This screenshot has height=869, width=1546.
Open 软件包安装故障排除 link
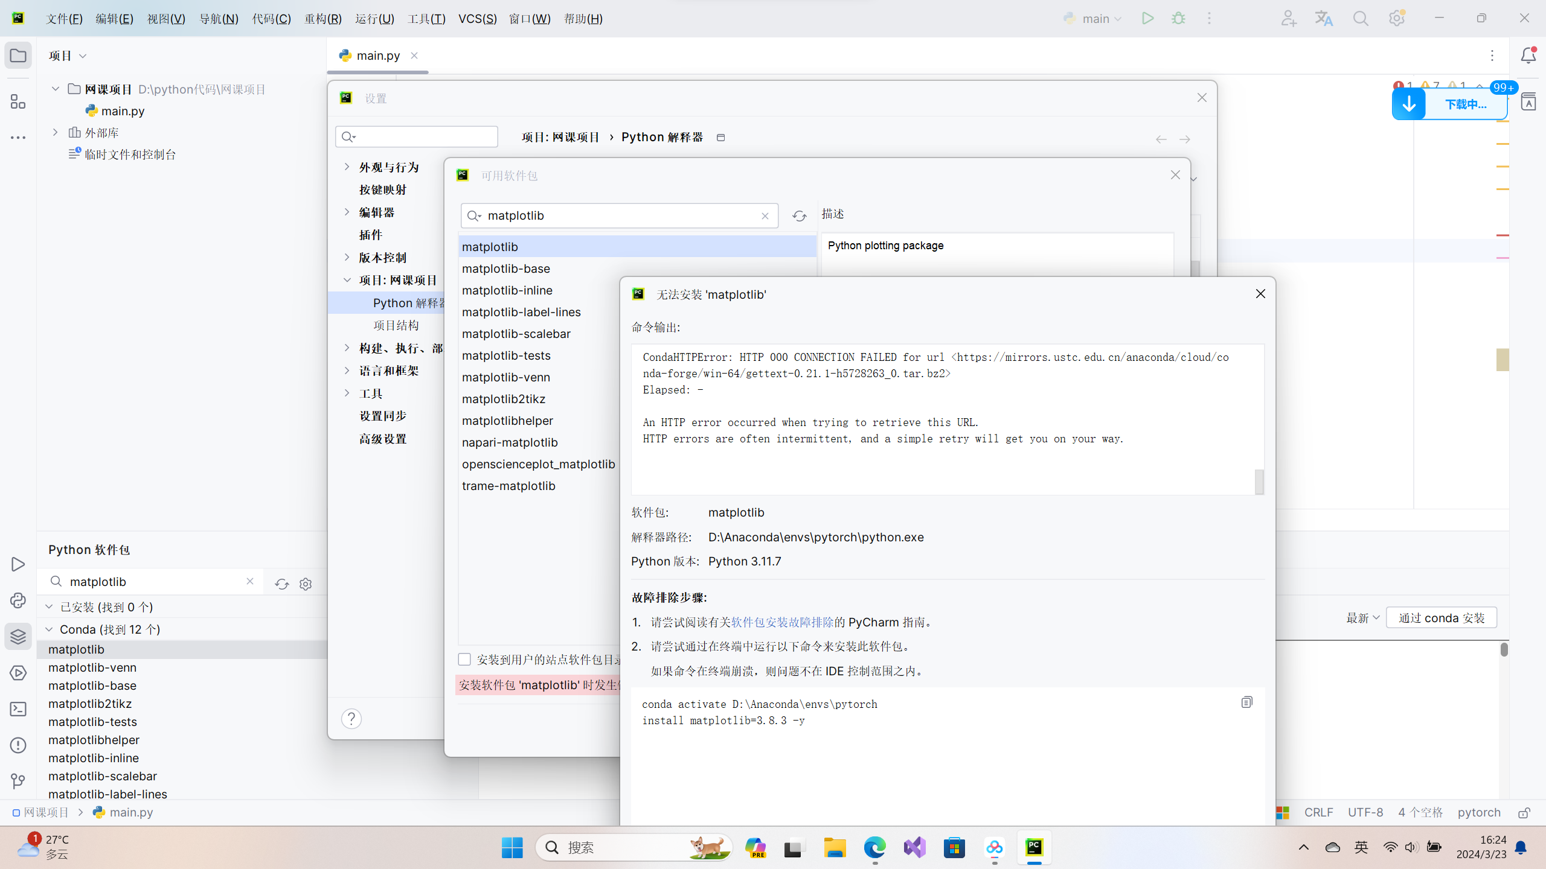pos(782,622)
